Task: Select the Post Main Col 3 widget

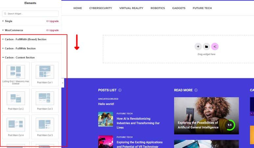Action: pos(45,101)
